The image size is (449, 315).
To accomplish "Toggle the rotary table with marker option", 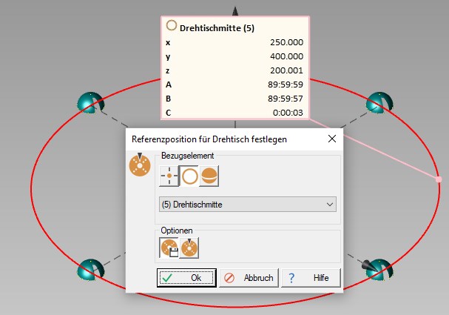I will pos(189,248).
